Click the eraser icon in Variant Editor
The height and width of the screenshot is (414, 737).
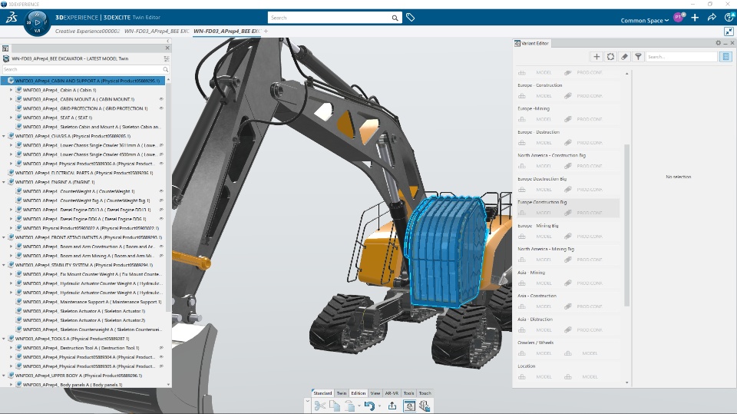click(624, 57)
